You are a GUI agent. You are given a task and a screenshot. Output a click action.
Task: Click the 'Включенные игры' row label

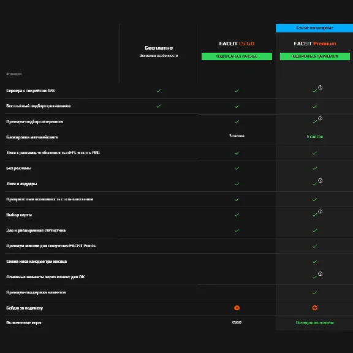24,322
